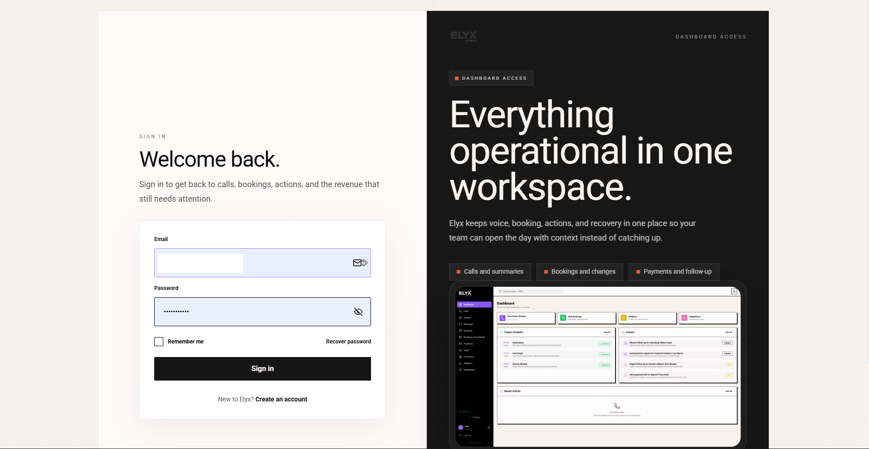Click the 'SIGN IN' label above the heading

pos(152,136)
